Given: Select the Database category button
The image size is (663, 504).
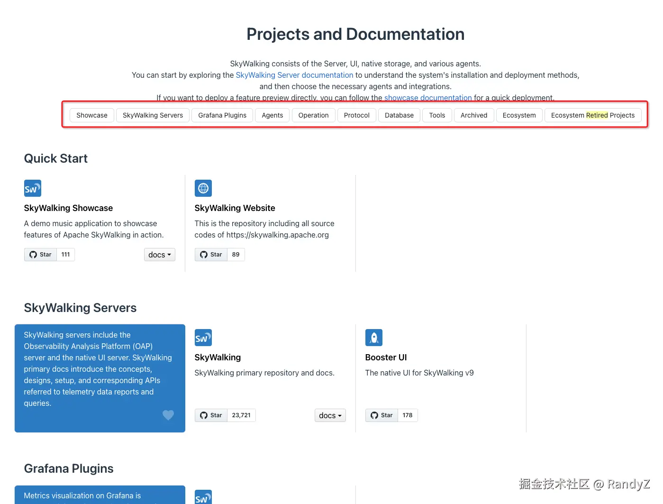Looking at the screenshot, I should pyautogui.click(x=399, y=115).
